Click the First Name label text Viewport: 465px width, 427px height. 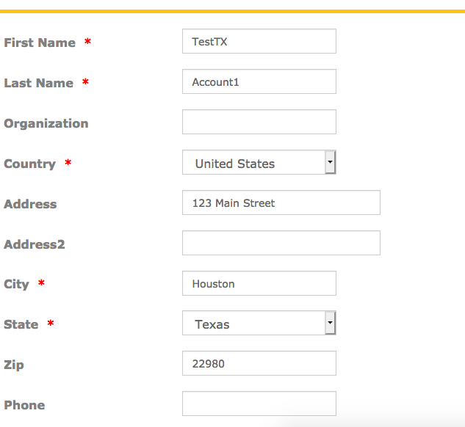point(40,43)
